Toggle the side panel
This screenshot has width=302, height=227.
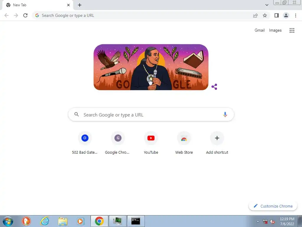277,15
